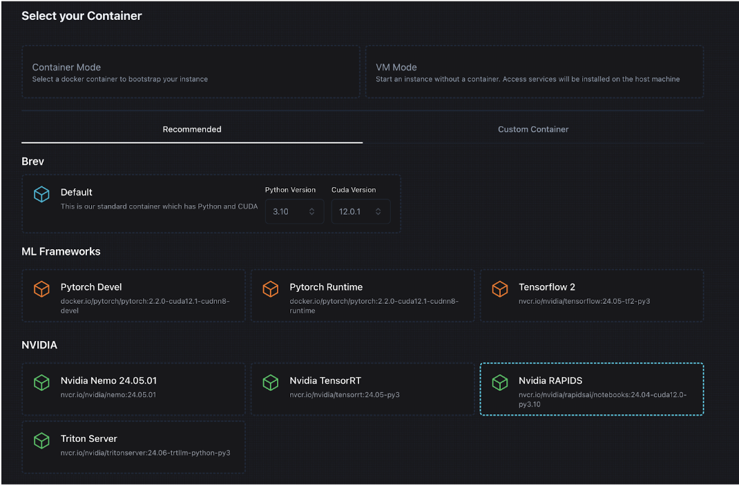Select the Pytorch Runtime container title
Screen dimensions: 739x486
click(x=326, y=286)
